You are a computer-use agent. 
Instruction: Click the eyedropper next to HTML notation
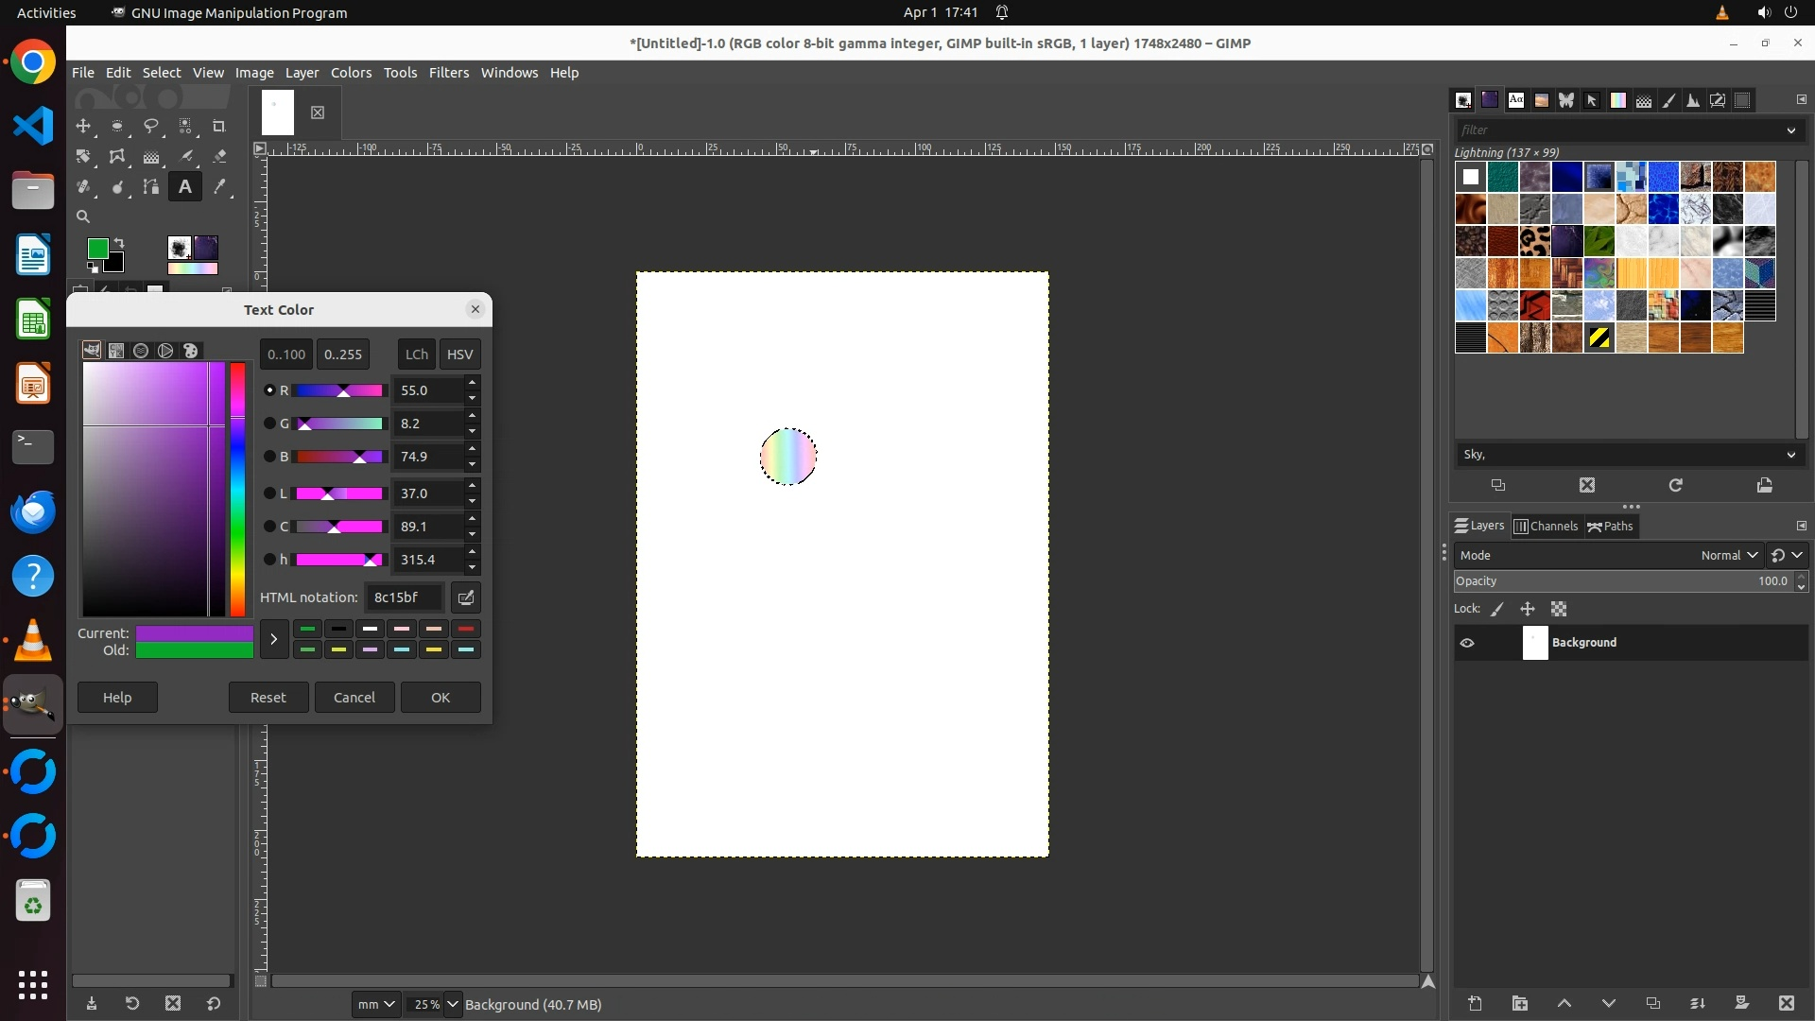pos(465,597)
